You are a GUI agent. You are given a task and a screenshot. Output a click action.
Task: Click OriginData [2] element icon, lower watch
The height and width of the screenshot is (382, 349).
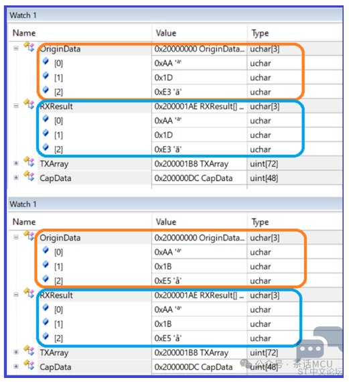click(46, 279)
